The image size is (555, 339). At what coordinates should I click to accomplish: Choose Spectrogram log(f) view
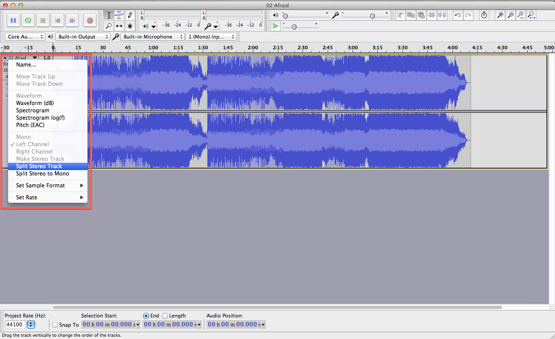tap(48, 118)
